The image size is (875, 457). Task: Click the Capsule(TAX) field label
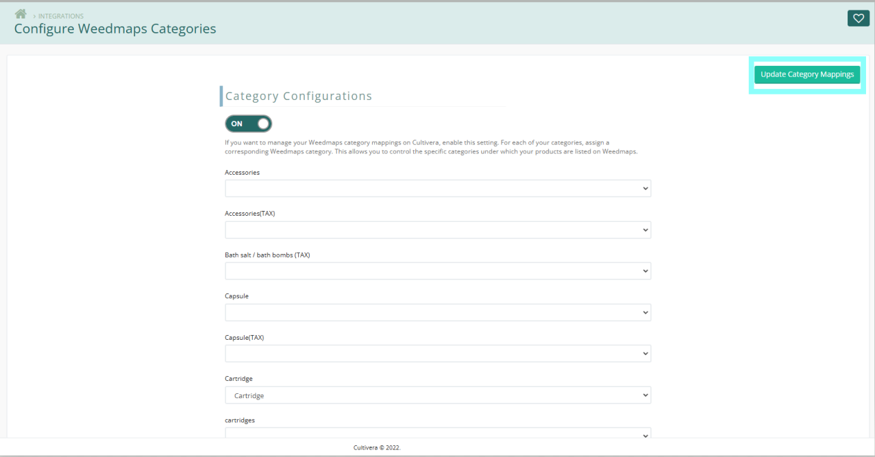[x=245, y=338]
